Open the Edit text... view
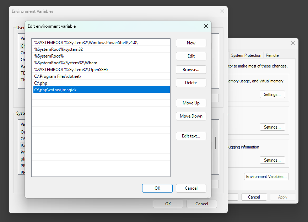The height and width of the screenshot is (222, 308). pos(191,136)
